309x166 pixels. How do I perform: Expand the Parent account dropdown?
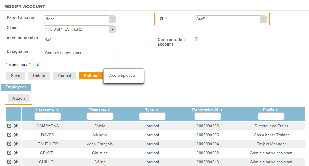pos(112,19)
